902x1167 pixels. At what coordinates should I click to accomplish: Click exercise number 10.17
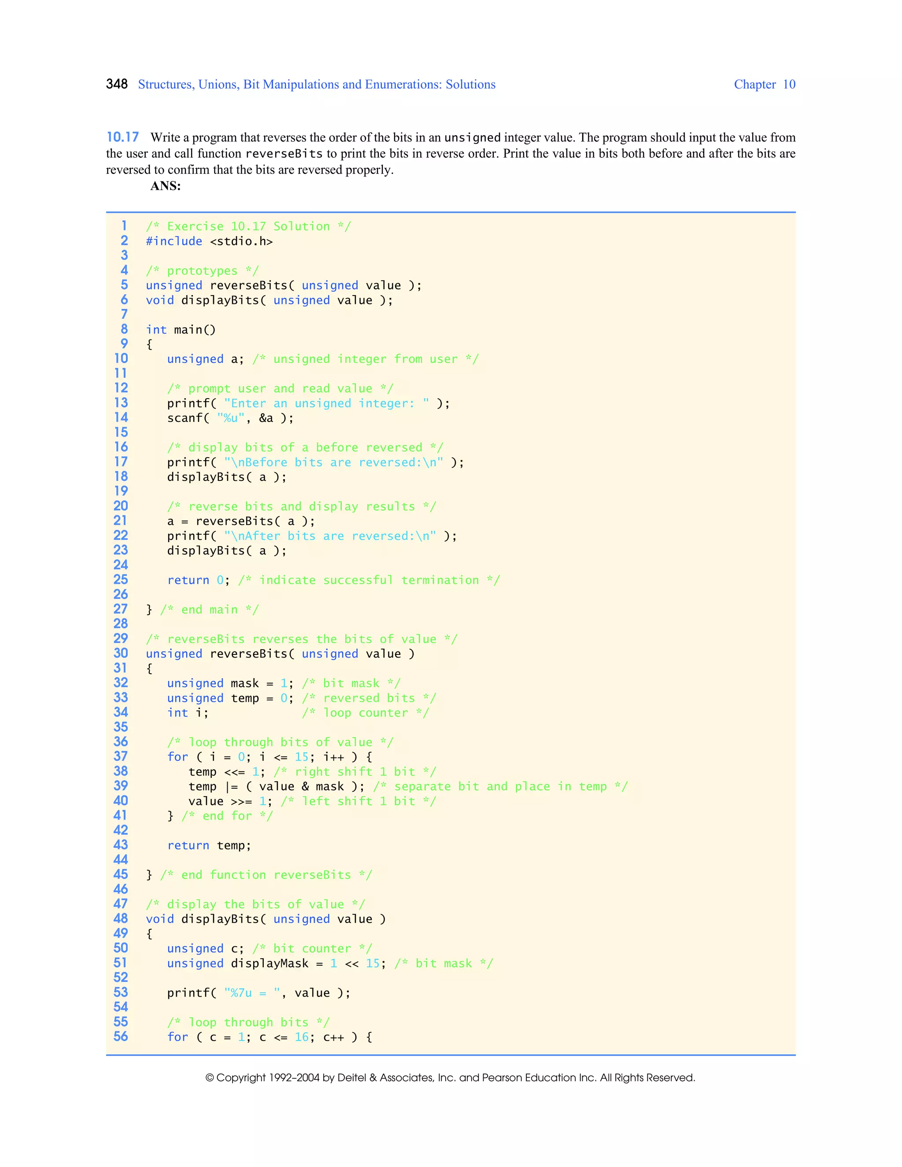click(122, 137)
